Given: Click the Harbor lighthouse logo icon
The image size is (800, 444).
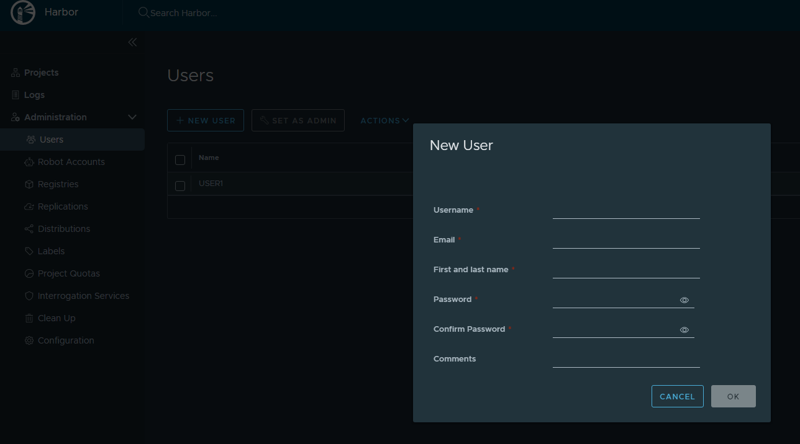Looking at the screenshot, I should click(23, 13).
